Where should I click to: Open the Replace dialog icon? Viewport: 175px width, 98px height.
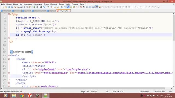coord(44,7)
